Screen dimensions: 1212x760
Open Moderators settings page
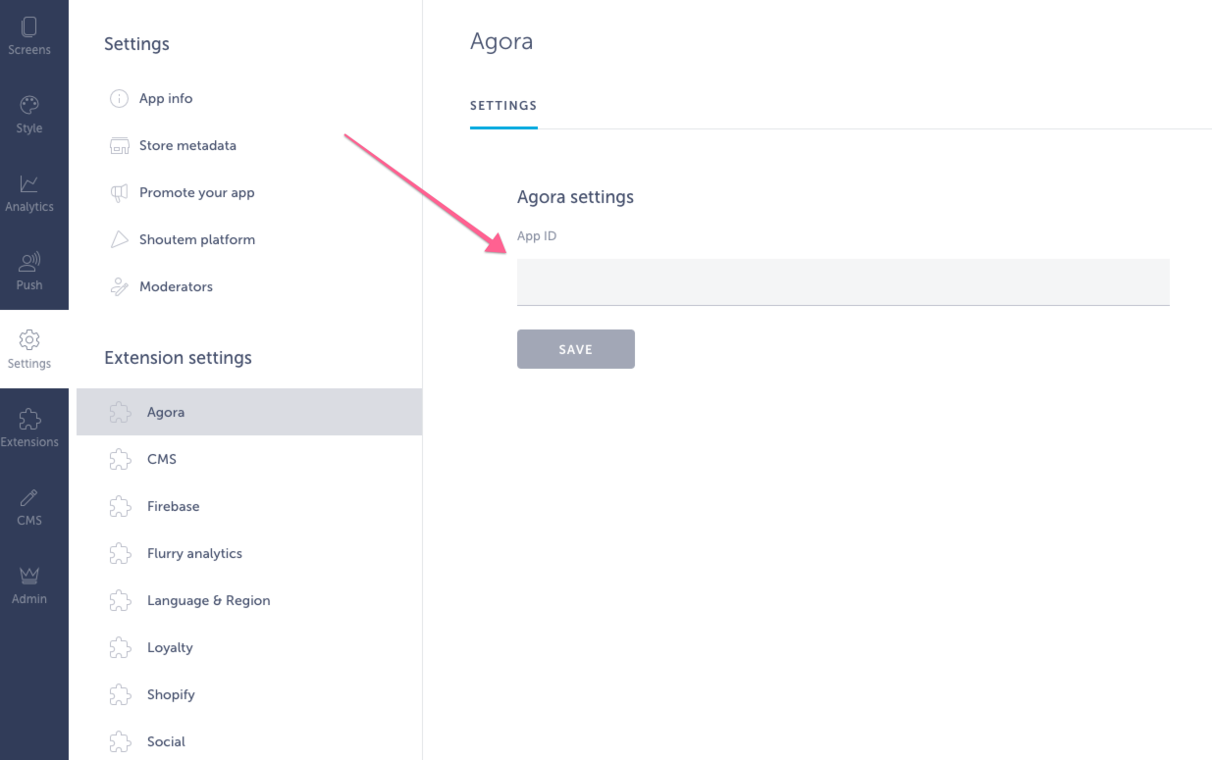tap(176, 286)
